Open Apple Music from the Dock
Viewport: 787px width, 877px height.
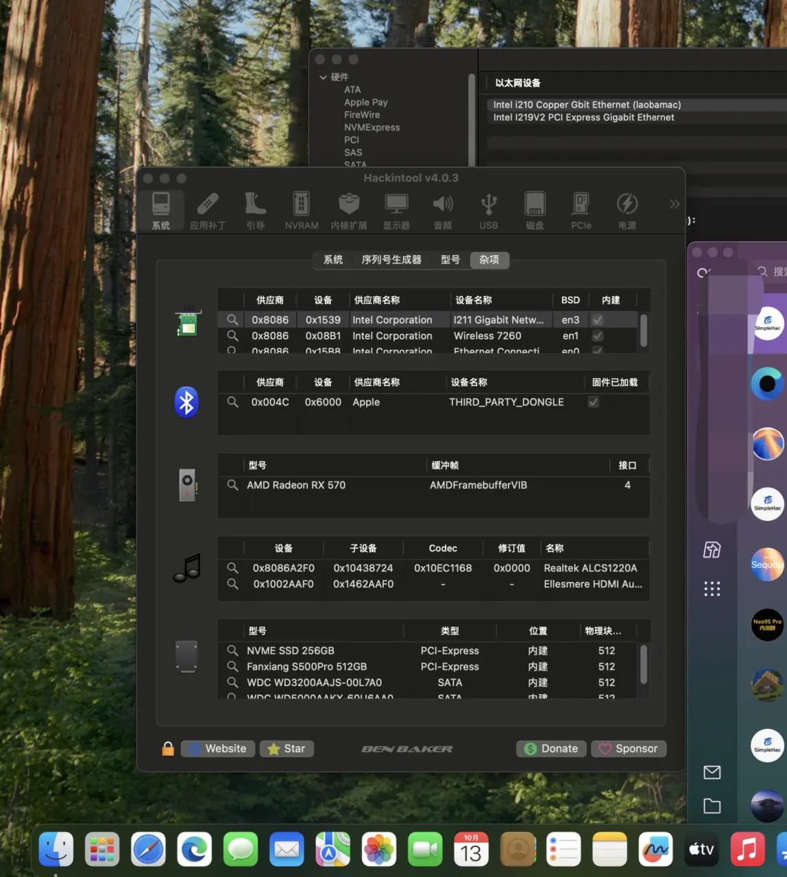(x=747, y=850)
